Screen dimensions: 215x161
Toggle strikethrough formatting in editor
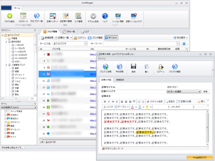113,101
